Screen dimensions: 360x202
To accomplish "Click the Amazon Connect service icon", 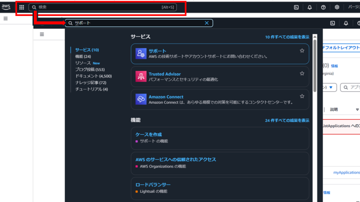I will tap(141, 99).
